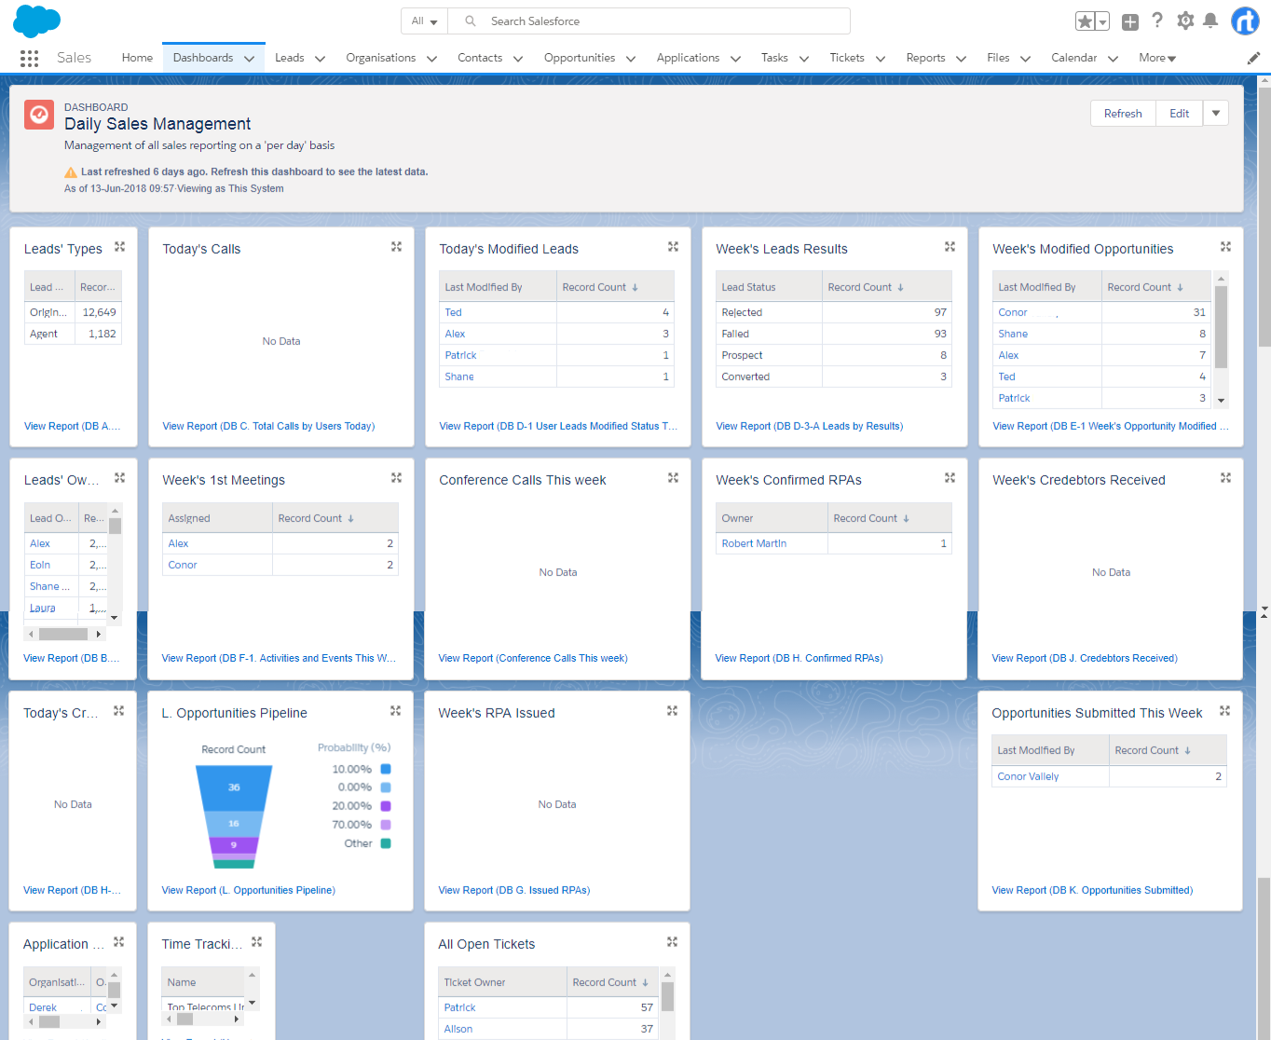The height and width of the screenshot is (1040, 1271).
Task: Open the Tasks tab
Action: [x=774, y=58]
